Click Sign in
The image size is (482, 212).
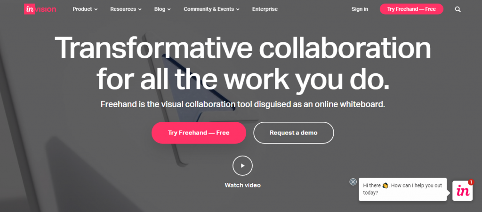click(360, 9)
